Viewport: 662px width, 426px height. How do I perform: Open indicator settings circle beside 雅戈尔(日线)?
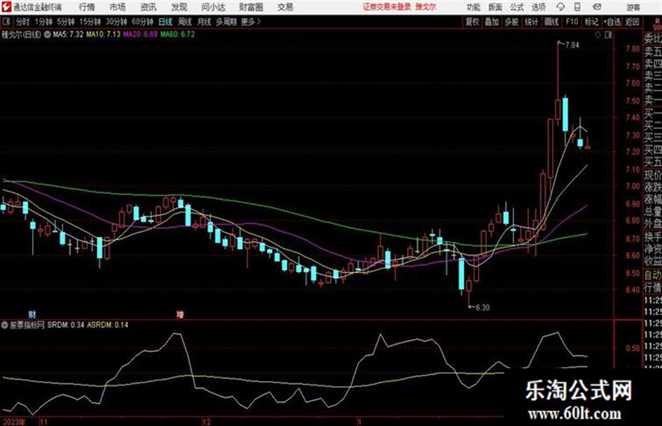tap(48, 34)
